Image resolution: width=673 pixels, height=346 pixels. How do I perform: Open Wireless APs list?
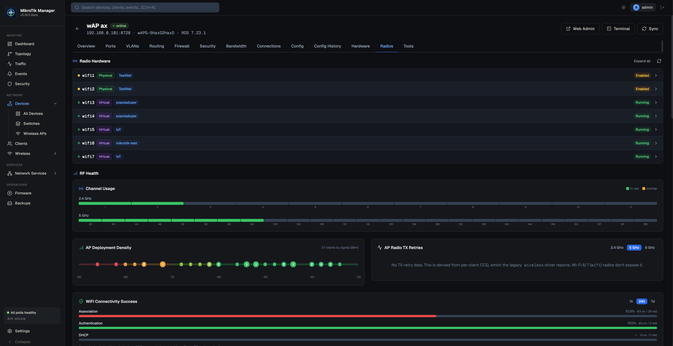[x=35, y=134]
